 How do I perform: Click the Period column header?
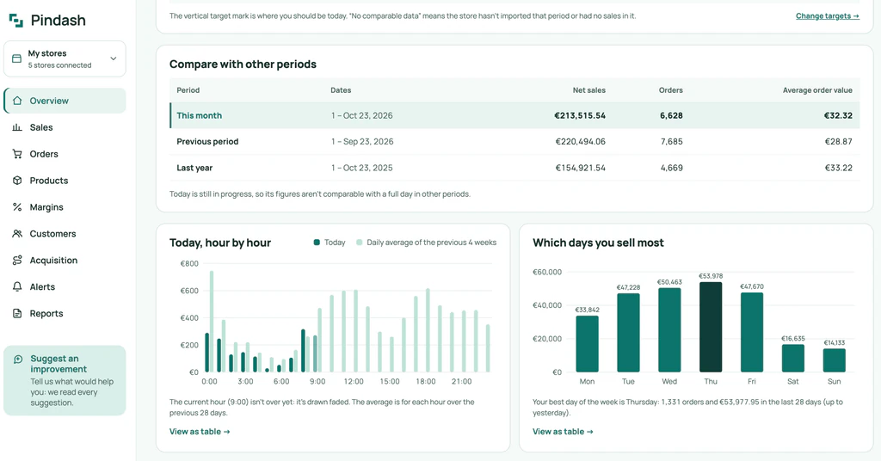pos(188,89)
